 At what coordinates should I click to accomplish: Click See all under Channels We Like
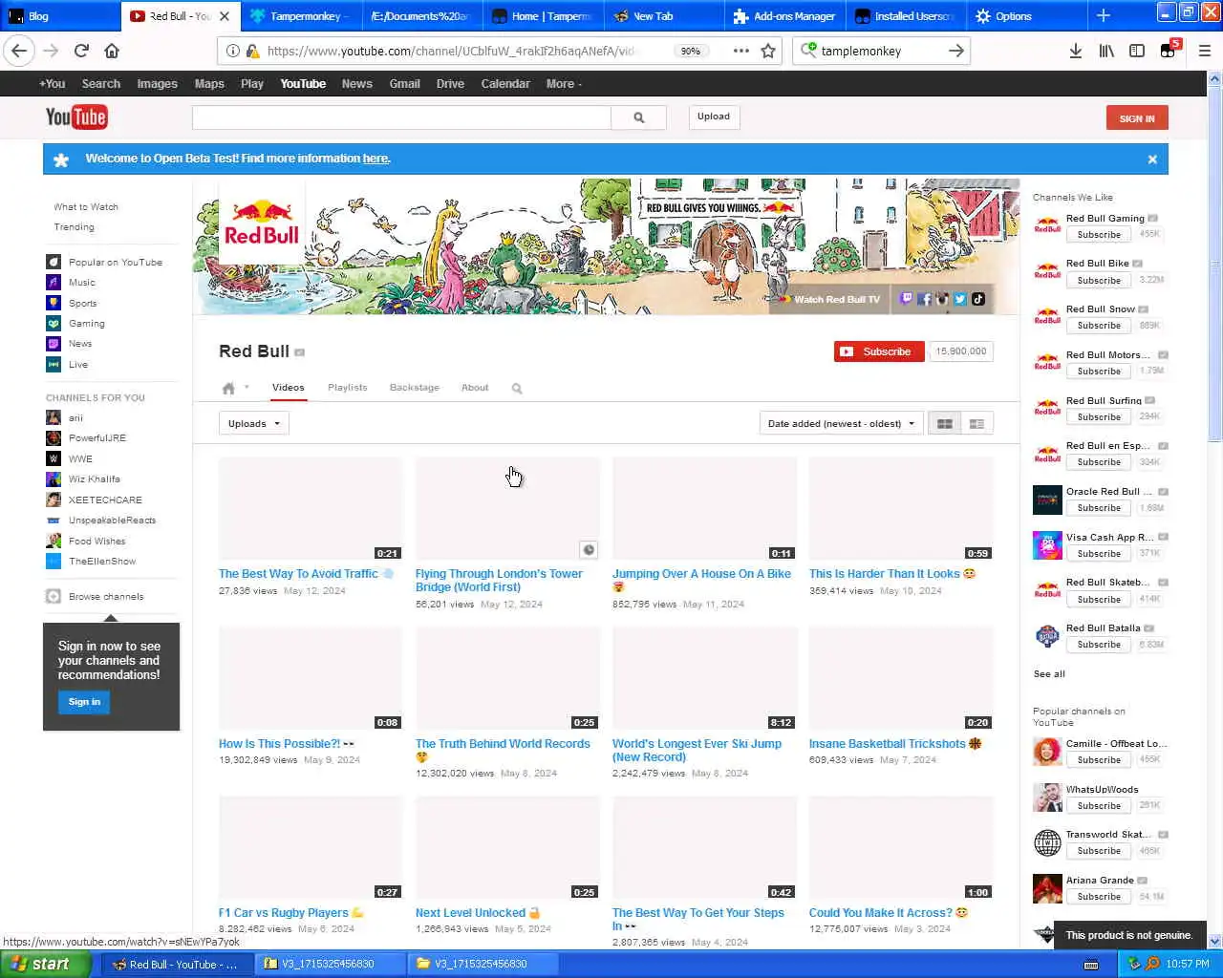pos(1049,674)
